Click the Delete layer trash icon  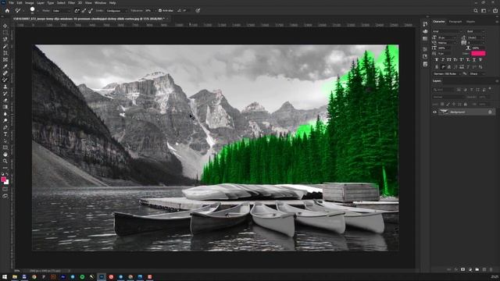(x=491, y=269)
